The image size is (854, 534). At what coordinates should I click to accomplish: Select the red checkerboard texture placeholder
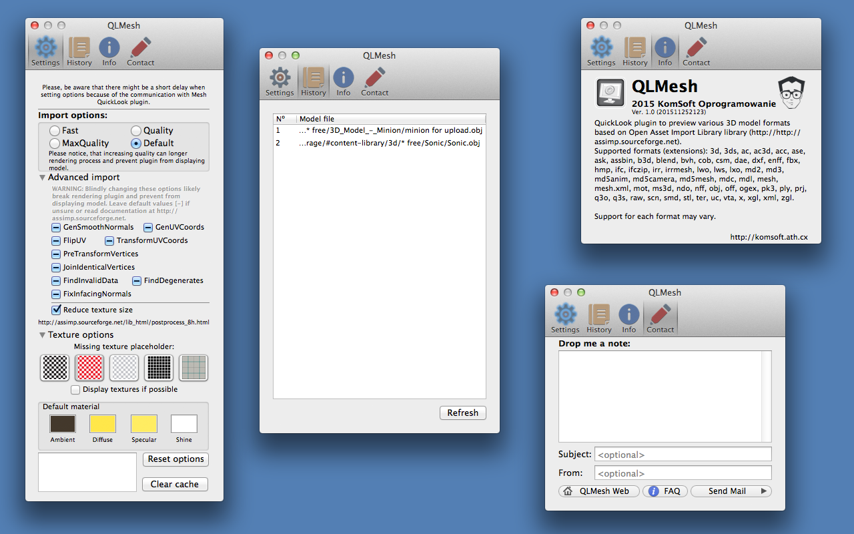89,367
